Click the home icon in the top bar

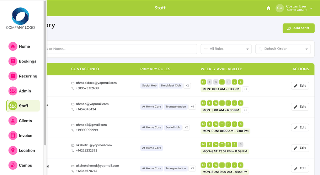(x=268, y=8)
